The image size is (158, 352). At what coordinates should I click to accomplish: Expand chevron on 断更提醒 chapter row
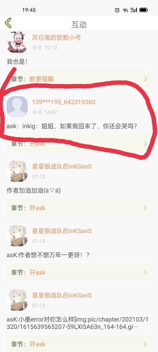145,79
